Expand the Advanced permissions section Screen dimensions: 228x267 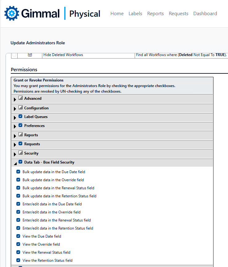[x=15, y=99]
